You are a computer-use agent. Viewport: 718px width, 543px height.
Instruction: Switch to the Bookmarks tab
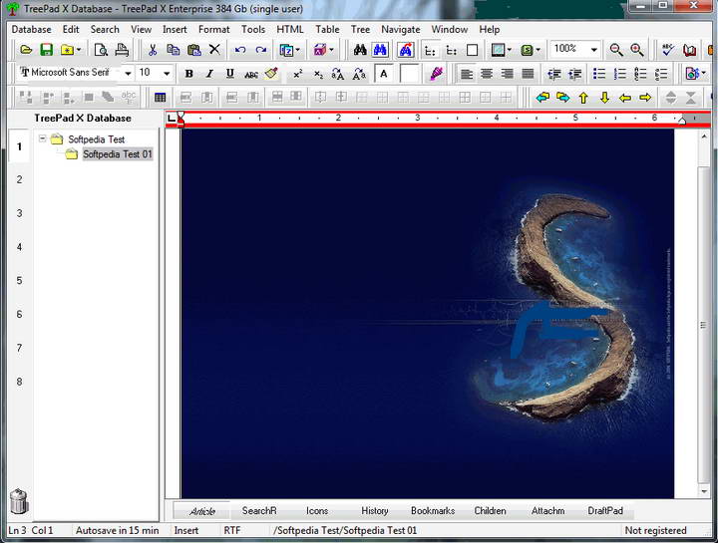pyautogui.click(x=433, y=510)
